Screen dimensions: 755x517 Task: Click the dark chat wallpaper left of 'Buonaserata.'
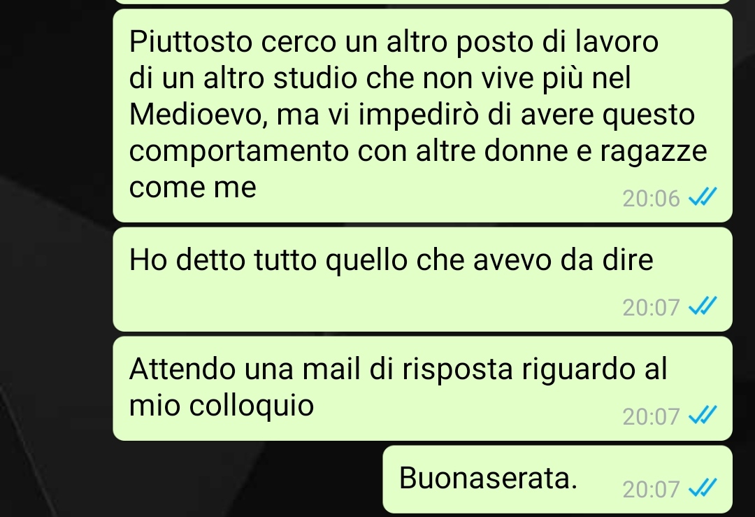pyautogui.click(x=193, y=479)
